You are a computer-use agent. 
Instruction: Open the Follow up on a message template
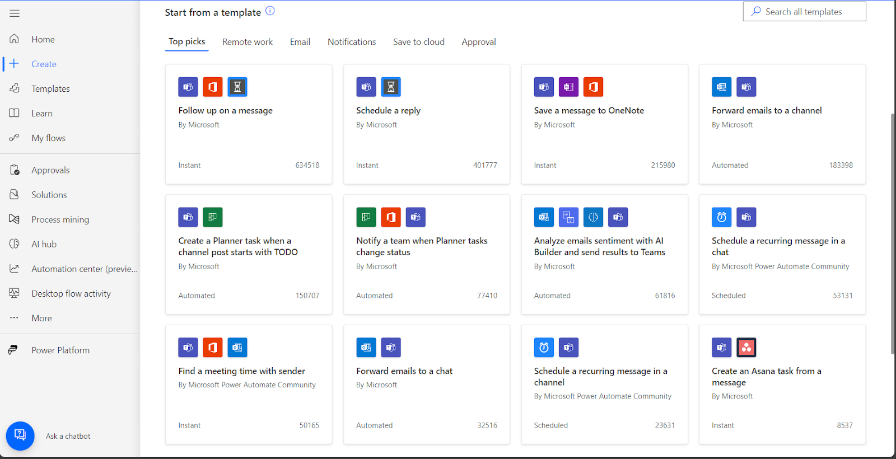click(226, 111)
